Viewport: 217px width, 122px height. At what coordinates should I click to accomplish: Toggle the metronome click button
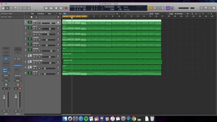pyautogui.click(x=172, y=8)
